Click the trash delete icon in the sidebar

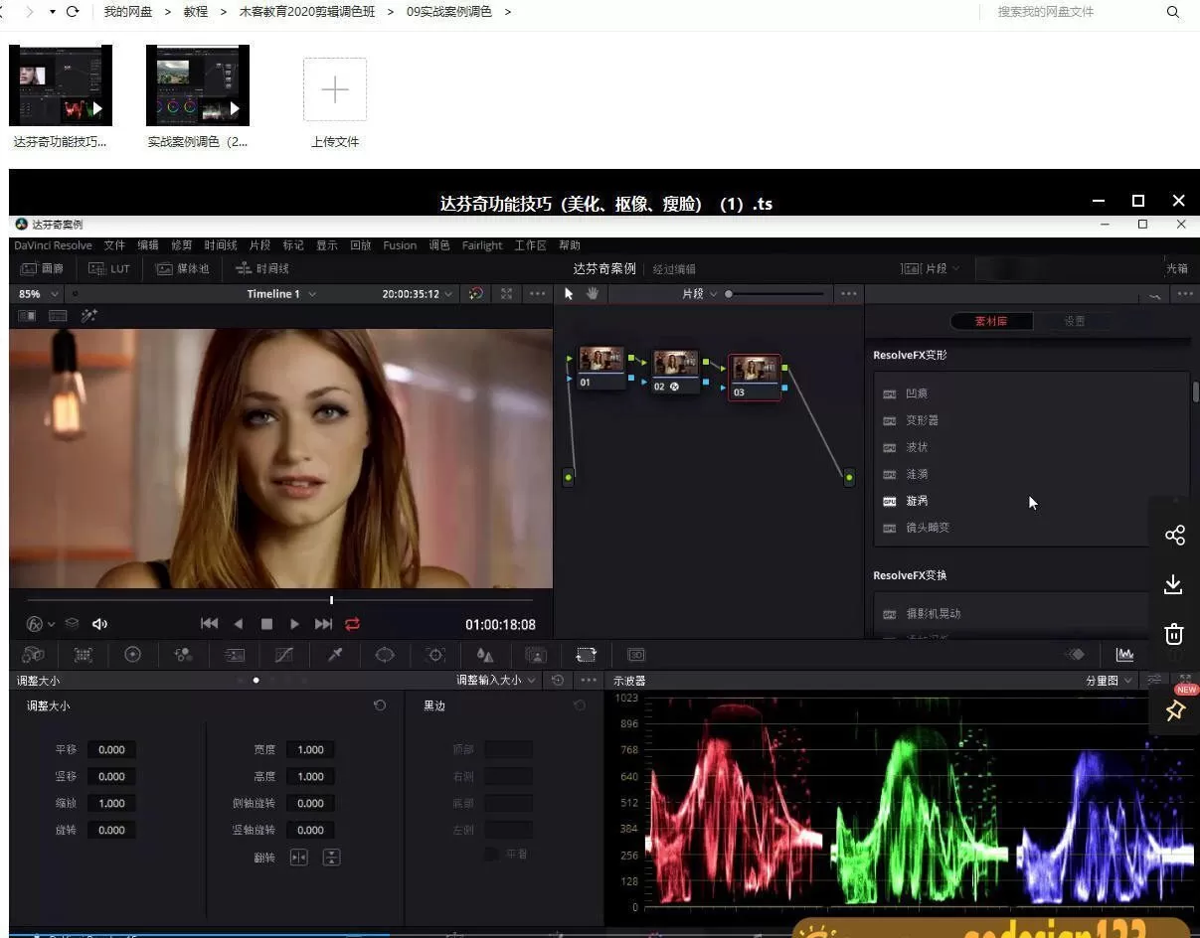tap(1173, 634)
